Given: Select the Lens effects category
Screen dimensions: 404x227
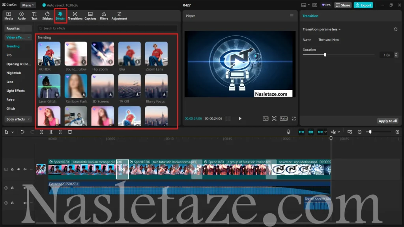Looking at the screenshot, I should tap(10, 82).
